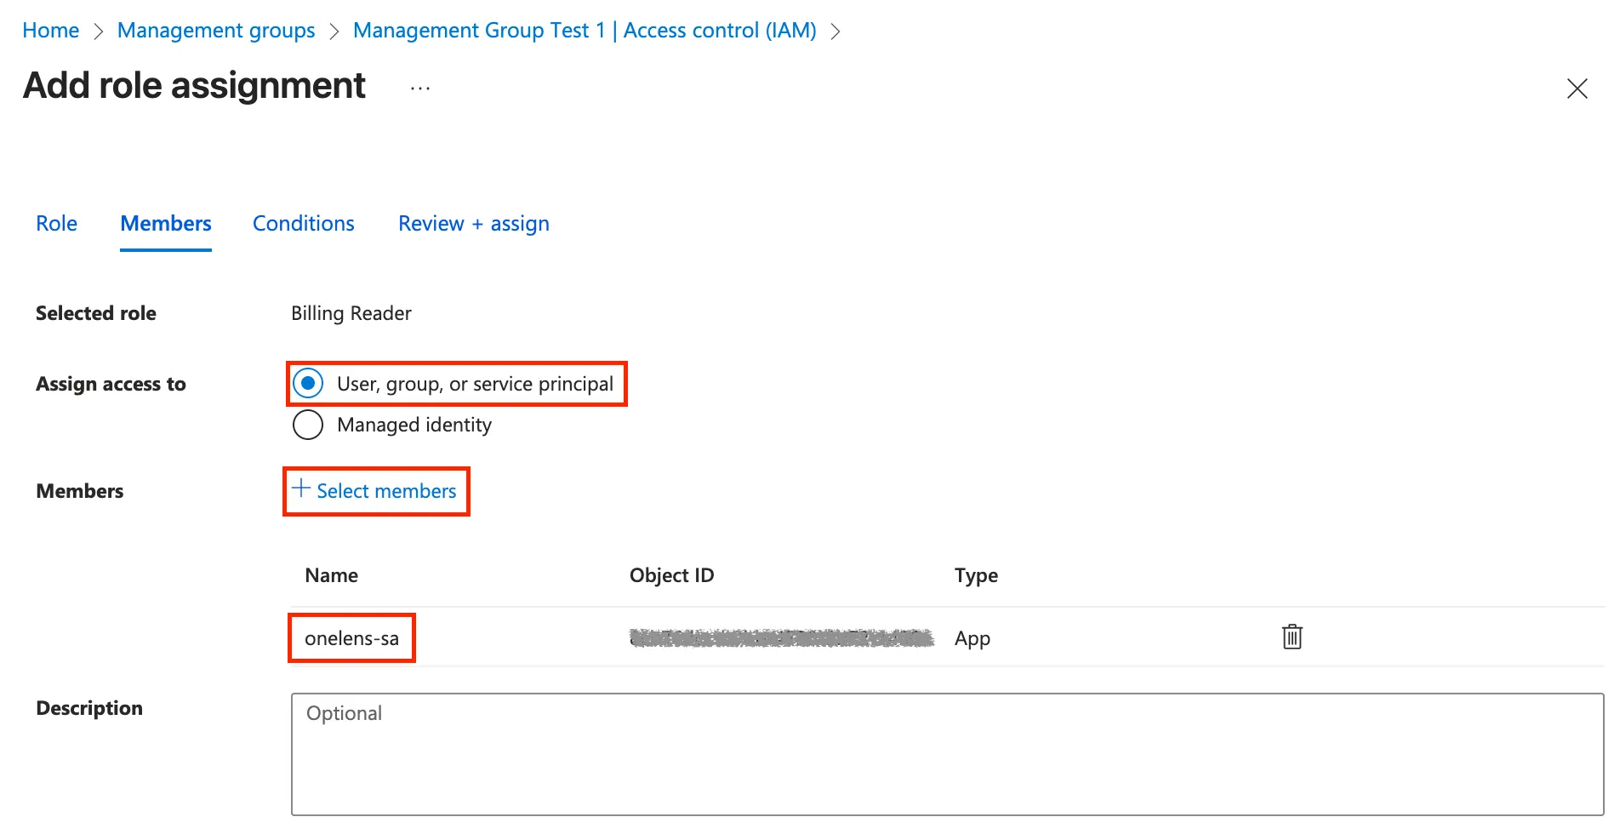Open the Review + assign tab

(473, 224)
